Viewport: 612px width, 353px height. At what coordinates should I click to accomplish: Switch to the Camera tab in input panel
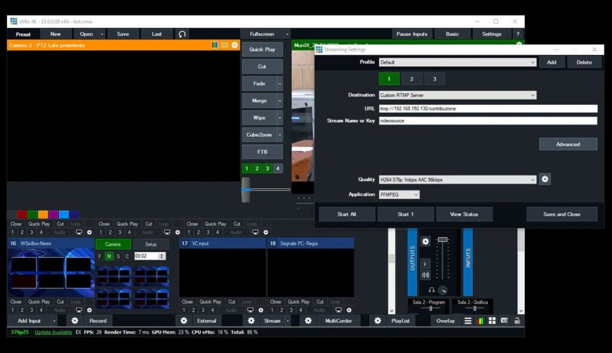pos(113,244)
